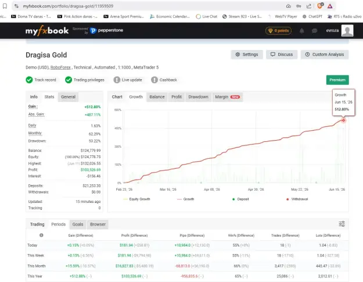
Task: Switch to the General tab
Action: click(68, 97)
